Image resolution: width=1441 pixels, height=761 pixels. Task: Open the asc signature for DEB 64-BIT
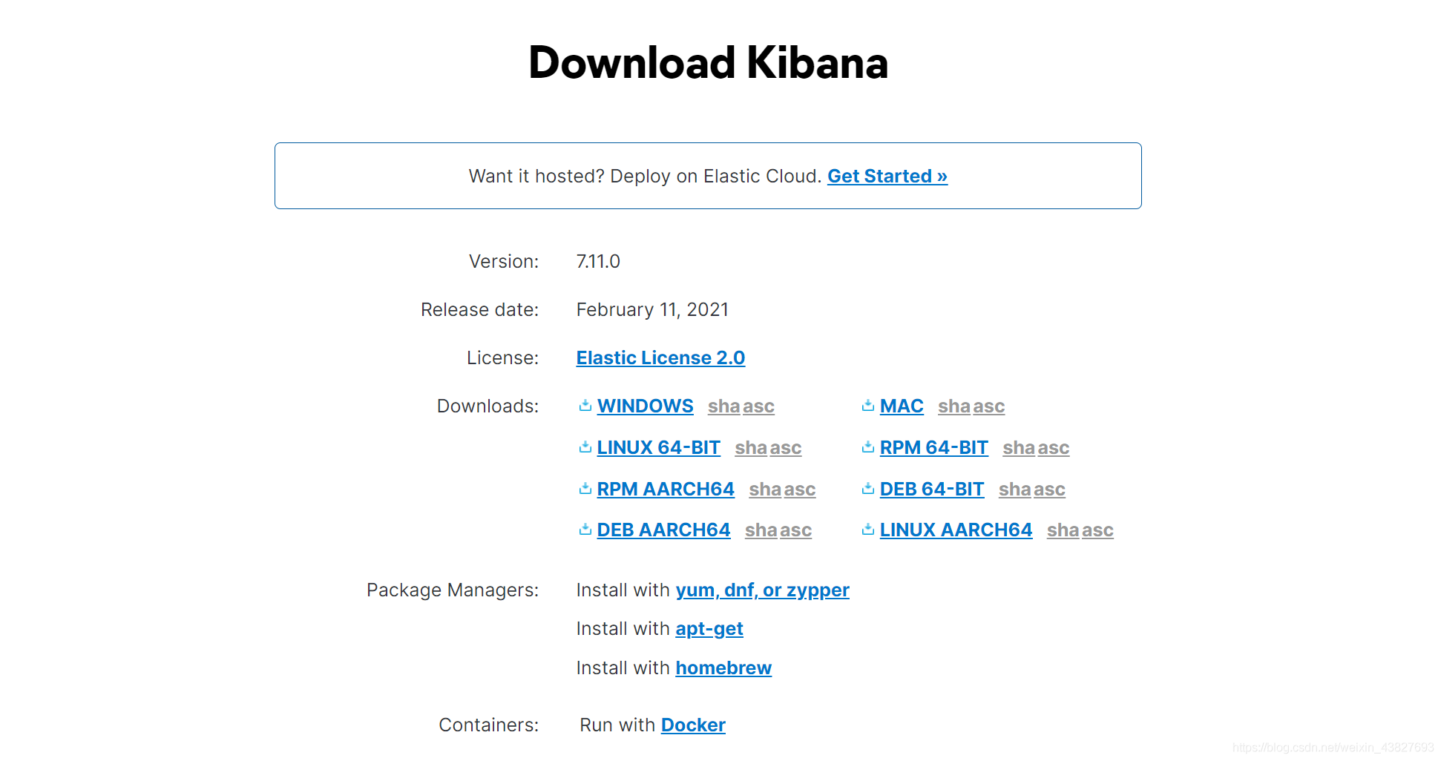click(x=1049, y=490)
